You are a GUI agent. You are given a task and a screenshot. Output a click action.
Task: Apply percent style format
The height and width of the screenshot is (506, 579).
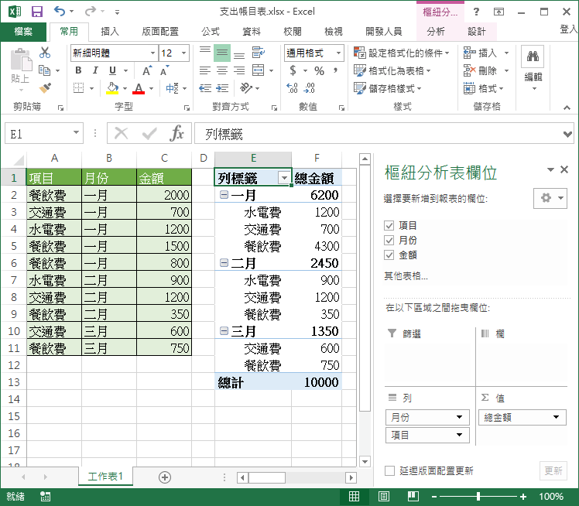point(319,70)
